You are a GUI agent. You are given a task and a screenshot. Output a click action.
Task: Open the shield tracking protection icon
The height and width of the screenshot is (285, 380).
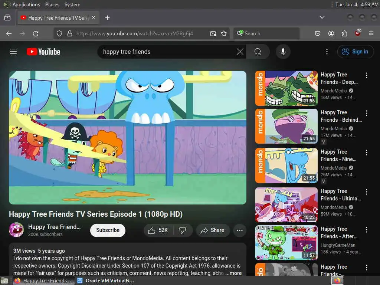pyautogui.click(x=59, y=33)
